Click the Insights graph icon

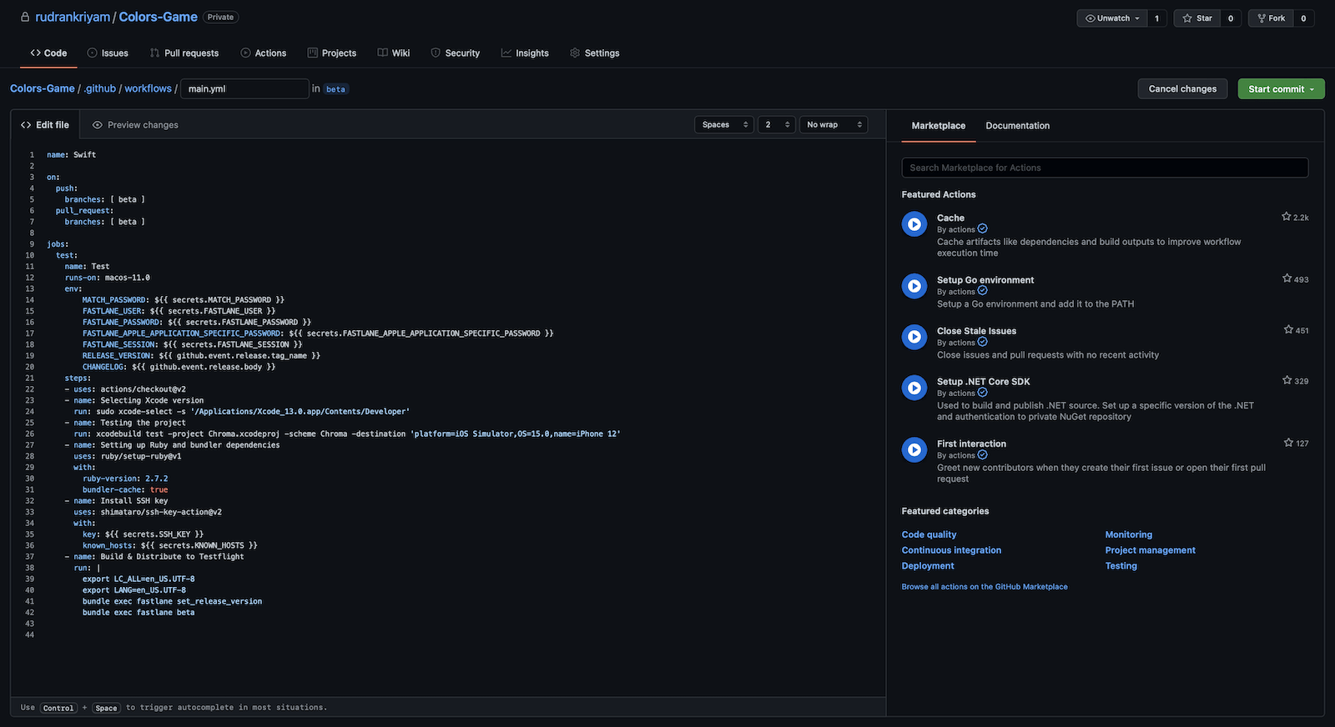[506, 53]
